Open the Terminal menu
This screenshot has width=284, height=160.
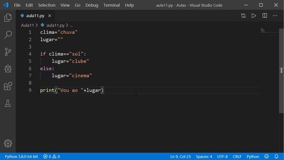tap(111, 5)
